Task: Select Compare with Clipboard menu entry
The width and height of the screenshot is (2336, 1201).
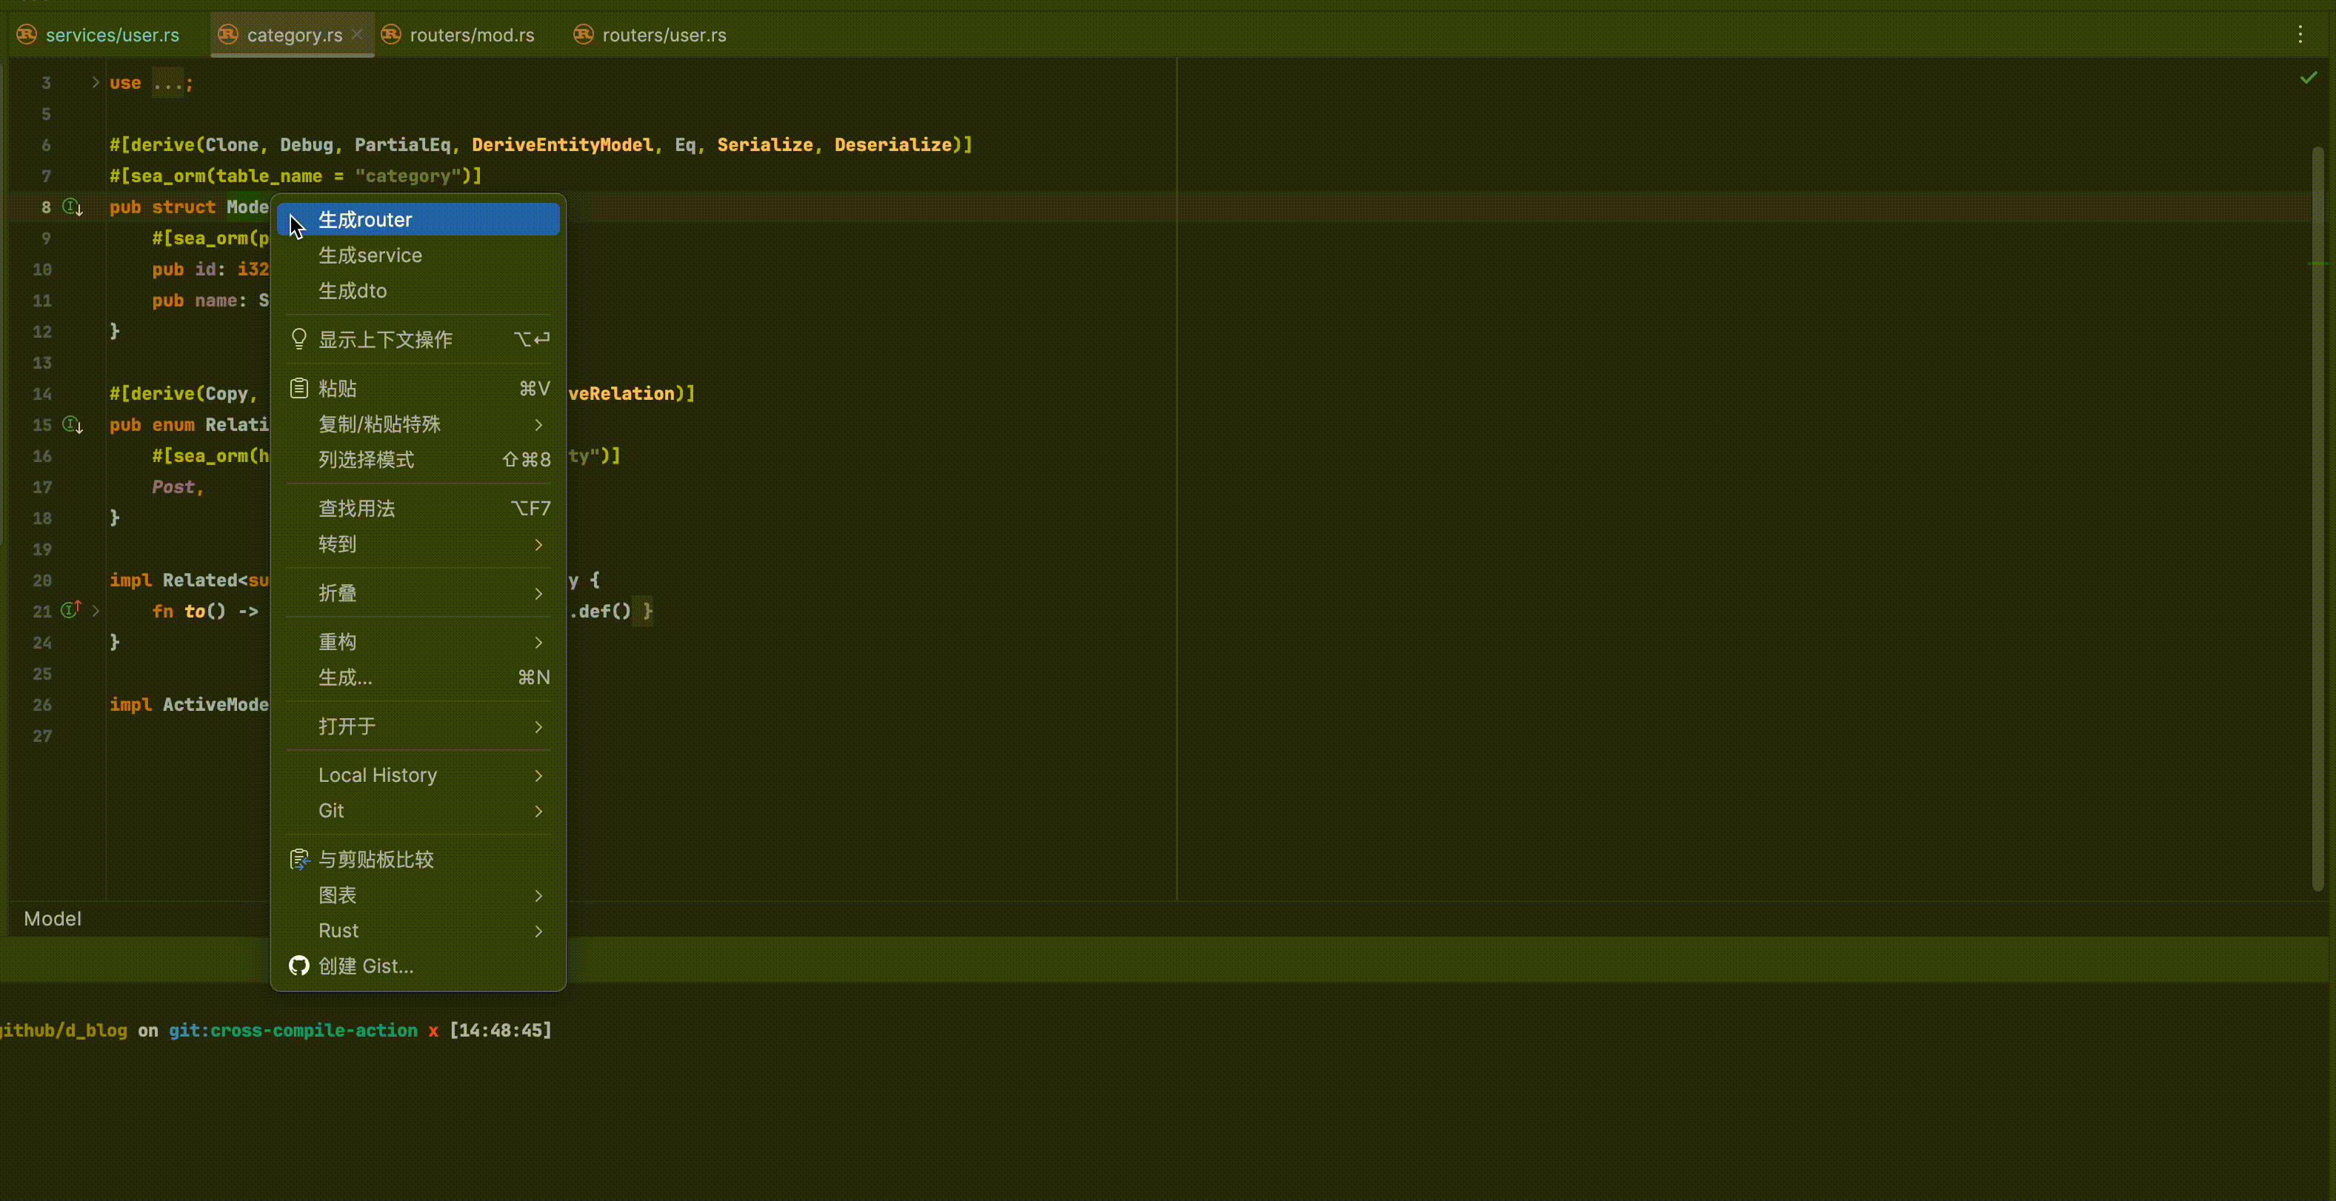Action: [x=376, y=859]
